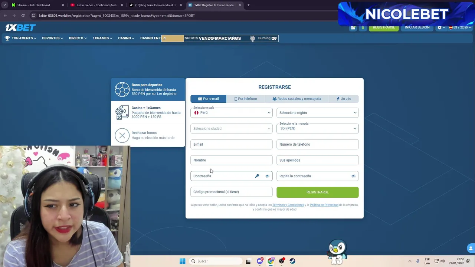Open the Seleccione región dropdown
Screen dimensions: 475x267
[317, 113]
